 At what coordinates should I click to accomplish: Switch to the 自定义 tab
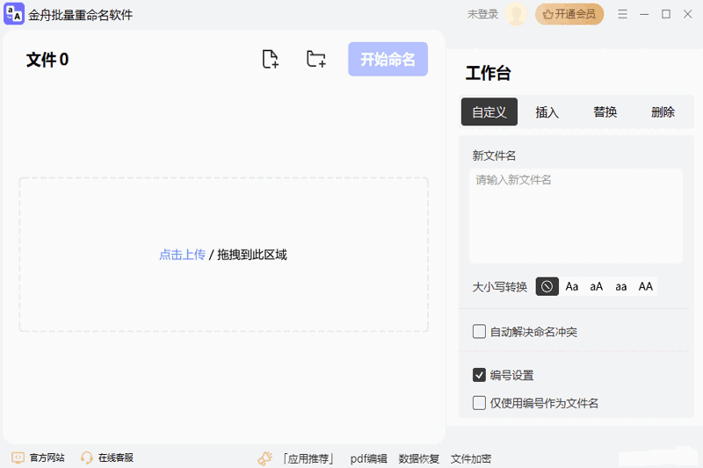[x=489, y=112]
